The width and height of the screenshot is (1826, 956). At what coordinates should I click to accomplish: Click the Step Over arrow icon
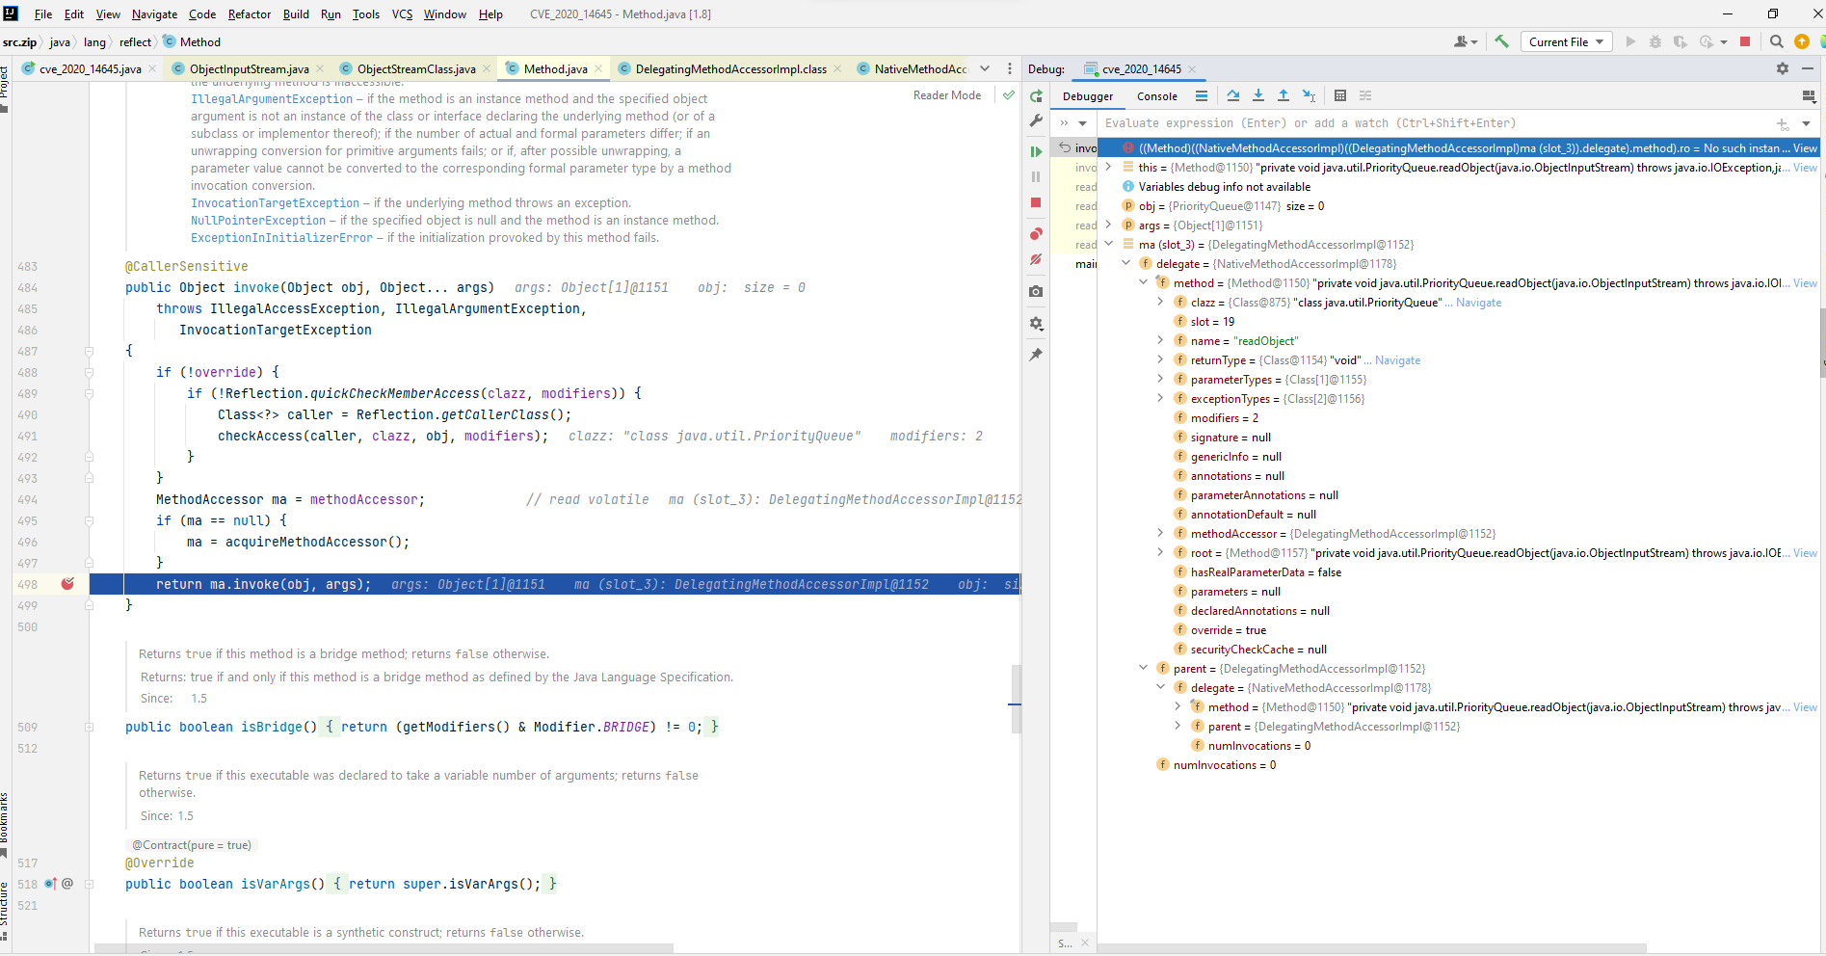[1233, 95]
